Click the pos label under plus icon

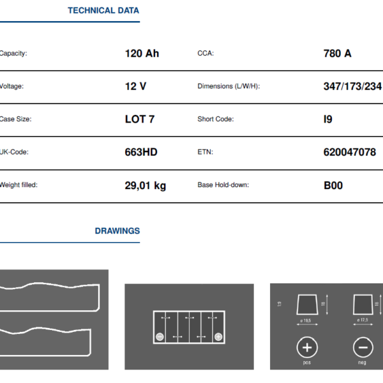307,363
